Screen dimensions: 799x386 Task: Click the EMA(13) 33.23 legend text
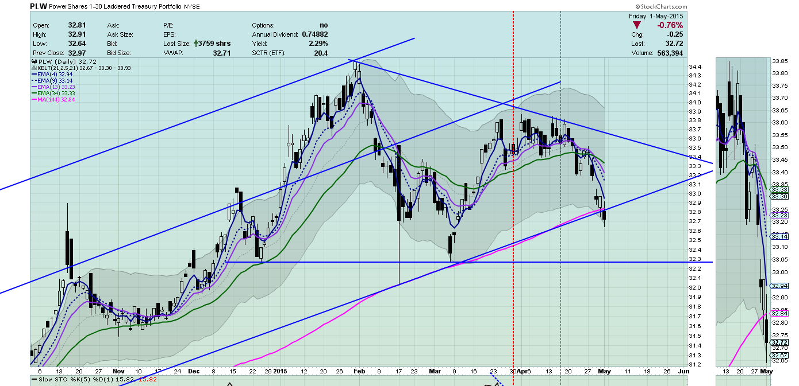click(56, 87)
